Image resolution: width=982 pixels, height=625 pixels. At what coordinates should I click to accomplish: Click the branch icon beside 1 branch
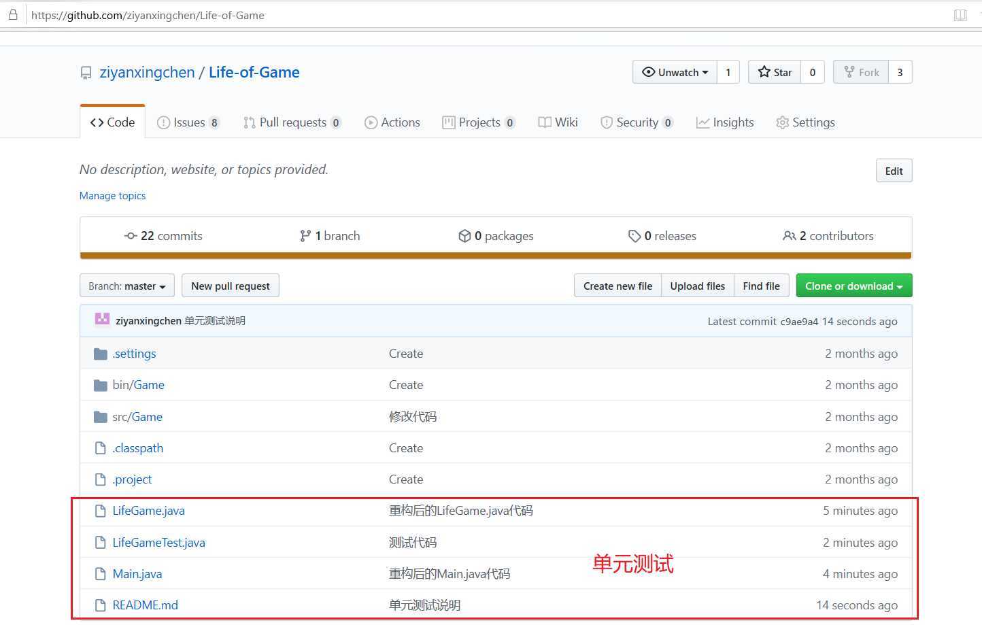[305, 236]
